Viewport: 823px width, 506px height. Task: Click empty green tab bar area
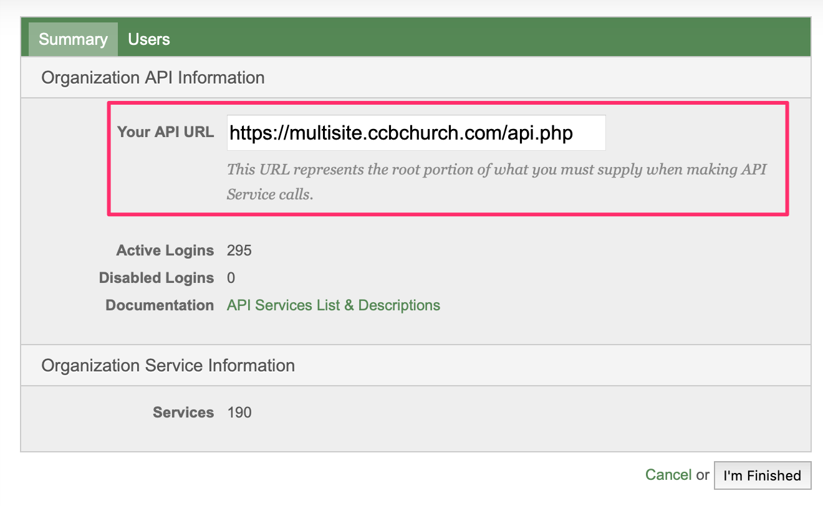tap(493, 39)
